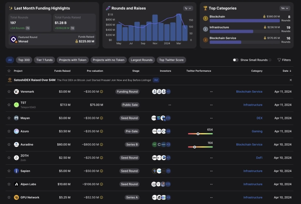The height and width of the screenshot is (204, 301).
Task: Open the 1m period dropdown in Top Categories
Action: 285,8
